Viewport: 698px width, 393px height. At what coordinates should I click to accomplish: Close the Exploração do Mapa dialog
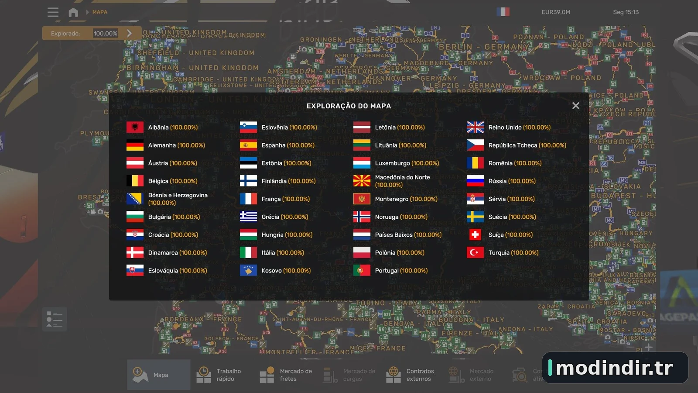pos(576,106)
